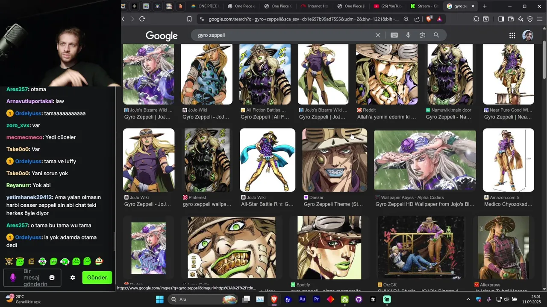Click the Google search magnifier button
Screen dimensions: 547x307
pyautogui.click(x=436, y=35)
